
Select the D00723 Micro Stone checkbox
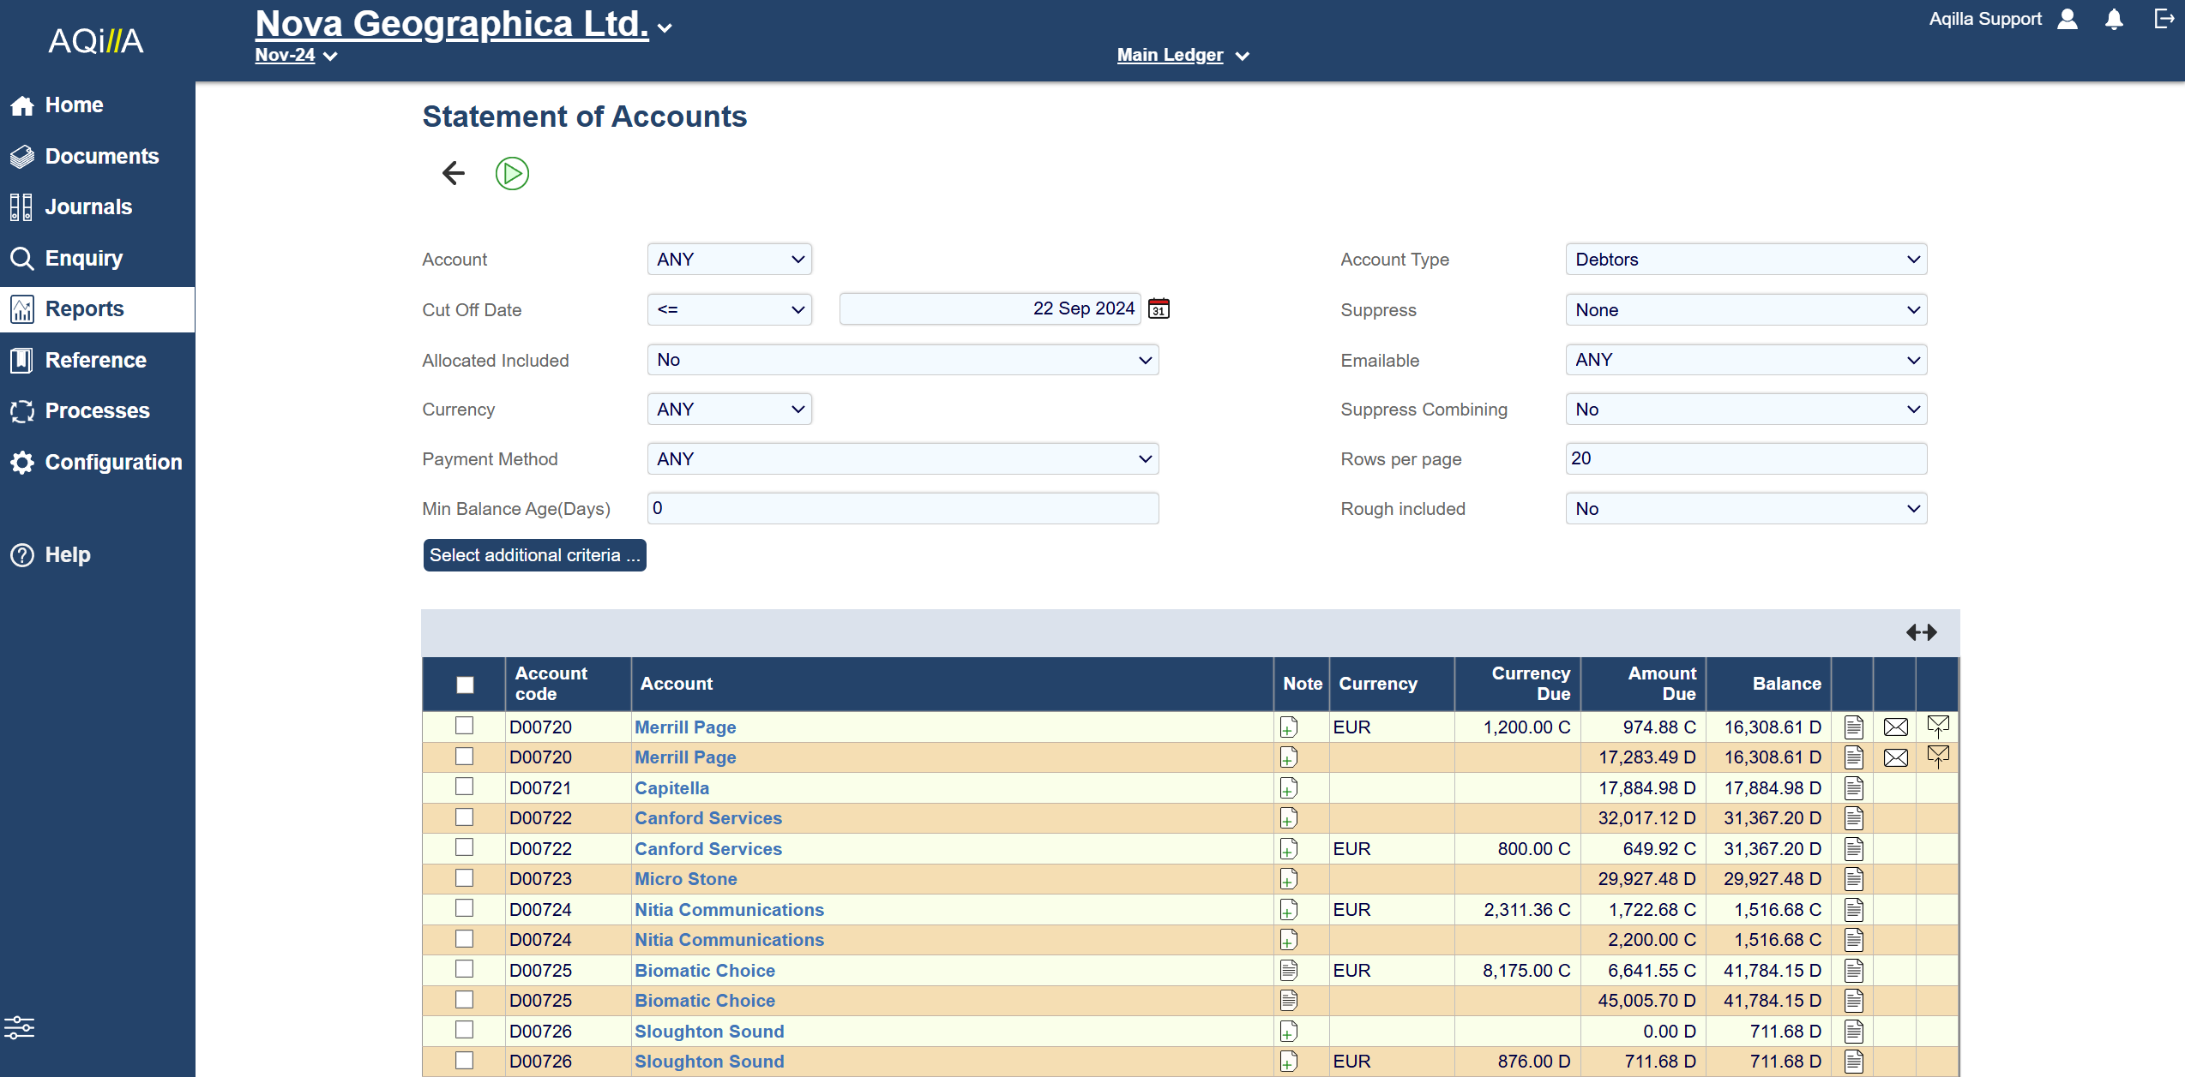[x=464, y=878]
